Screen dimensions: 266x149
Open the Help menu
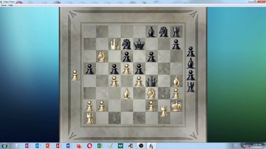click(11, 5)
